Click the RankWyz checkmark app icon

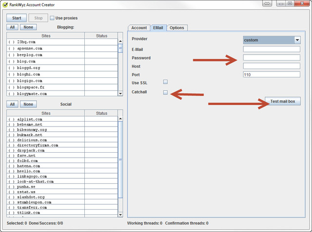5,4
